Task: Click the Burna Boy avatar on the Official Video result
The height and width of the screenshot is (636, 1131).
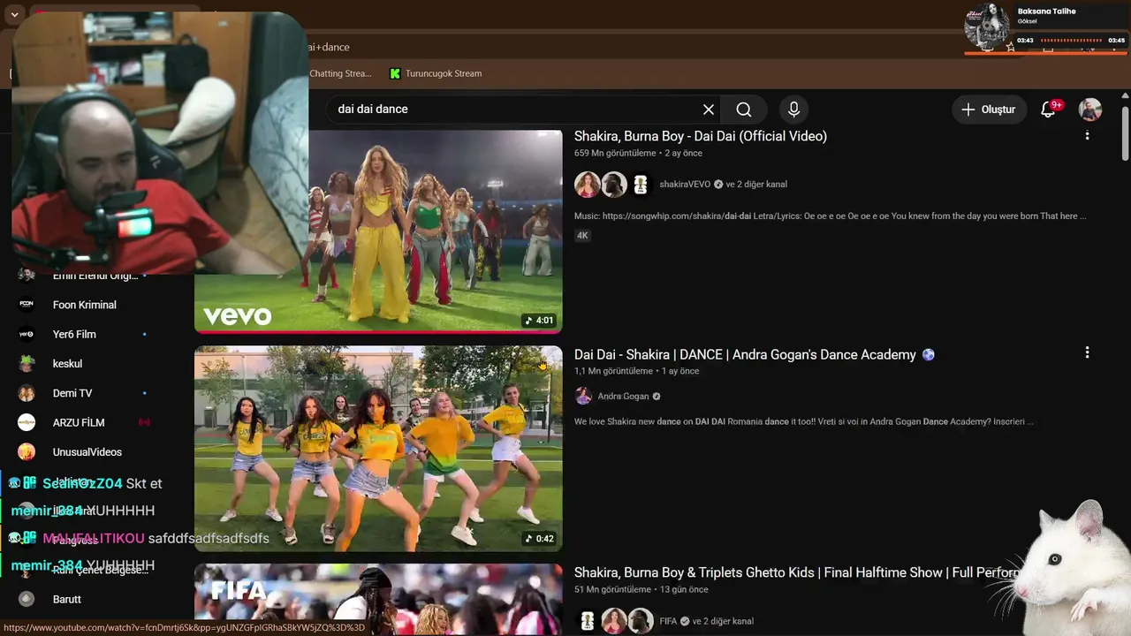Action: (x=614, y=185)
